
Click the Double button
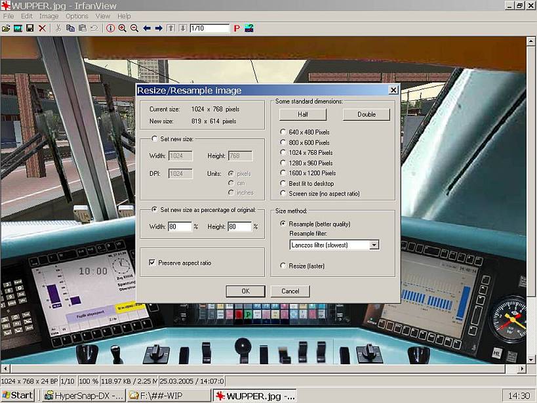tap(367, 114)
